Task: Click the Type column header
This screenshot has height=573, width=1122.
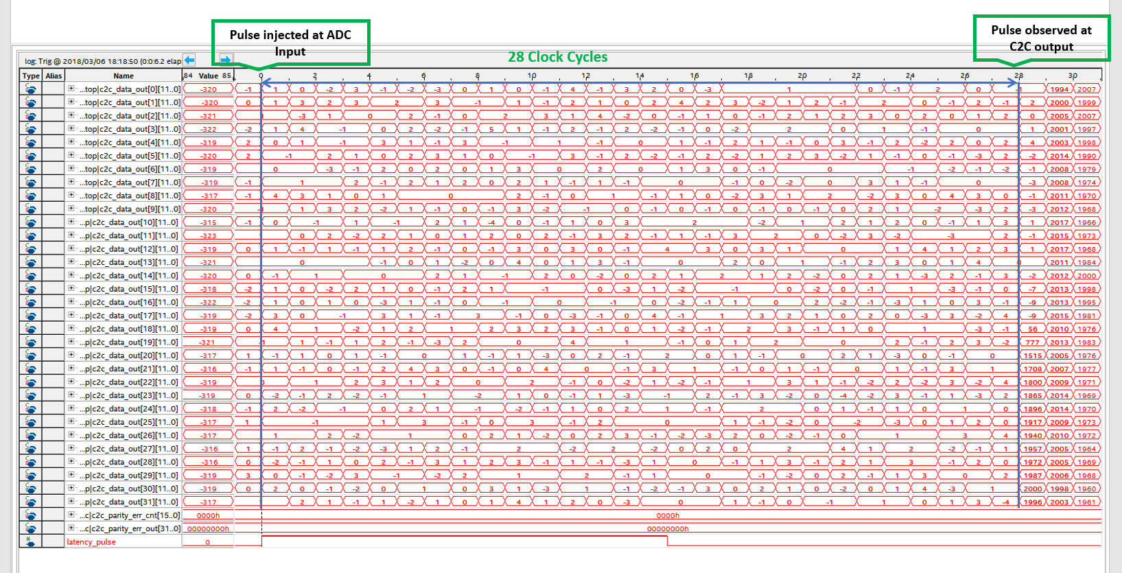Action: coord(31,76)
